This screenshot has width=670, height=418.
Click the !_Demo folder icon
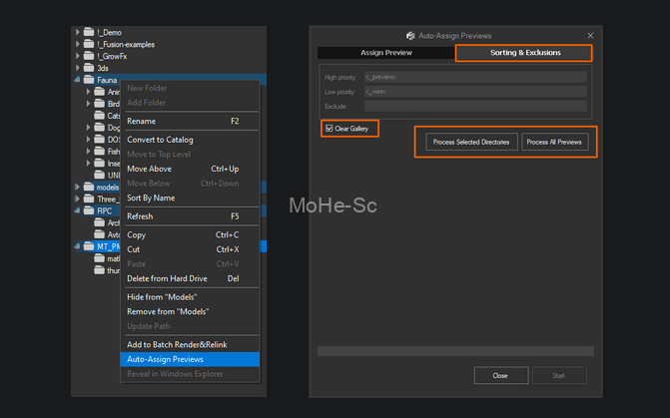[x=88, y=32]
